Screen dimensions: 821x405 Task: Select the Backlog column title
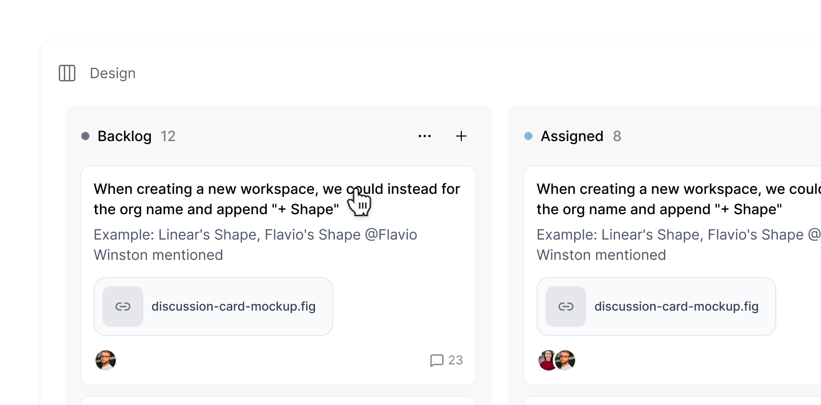click(124, 136)
